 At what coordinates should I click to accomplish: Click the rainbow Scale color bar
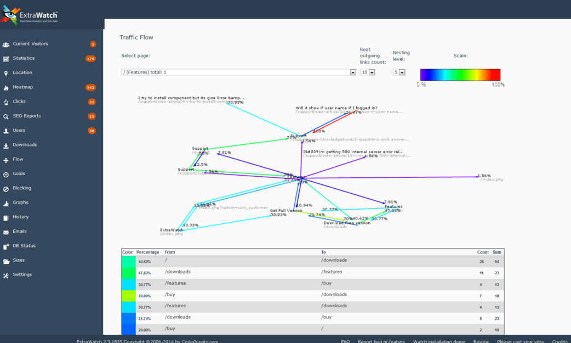click(x=460, y=75)
